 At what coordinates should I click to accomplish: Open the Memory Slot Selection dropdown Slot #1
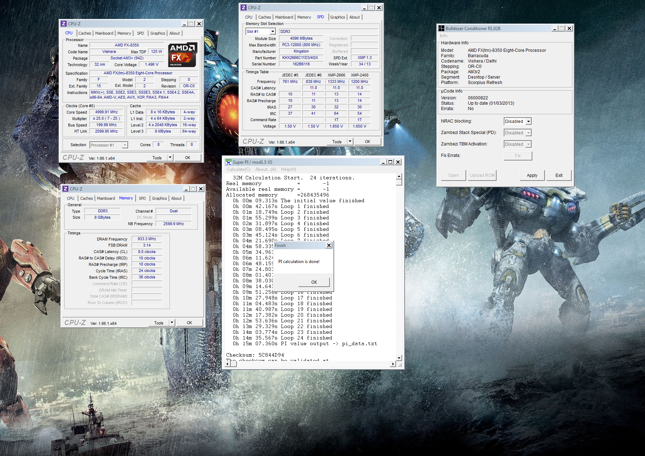point(272,31)
